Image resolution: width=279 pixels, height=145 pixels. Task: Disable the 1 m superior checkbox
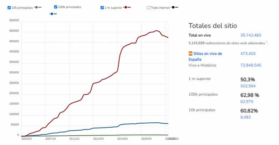102,7
